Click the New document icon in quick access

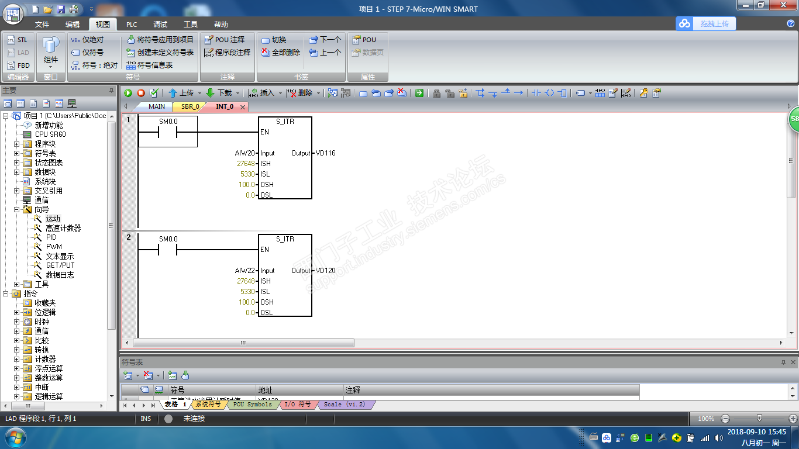(35, 9)
